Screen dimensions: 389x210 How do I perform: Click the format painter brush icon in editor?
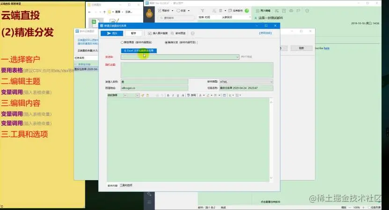click(143, 95)
